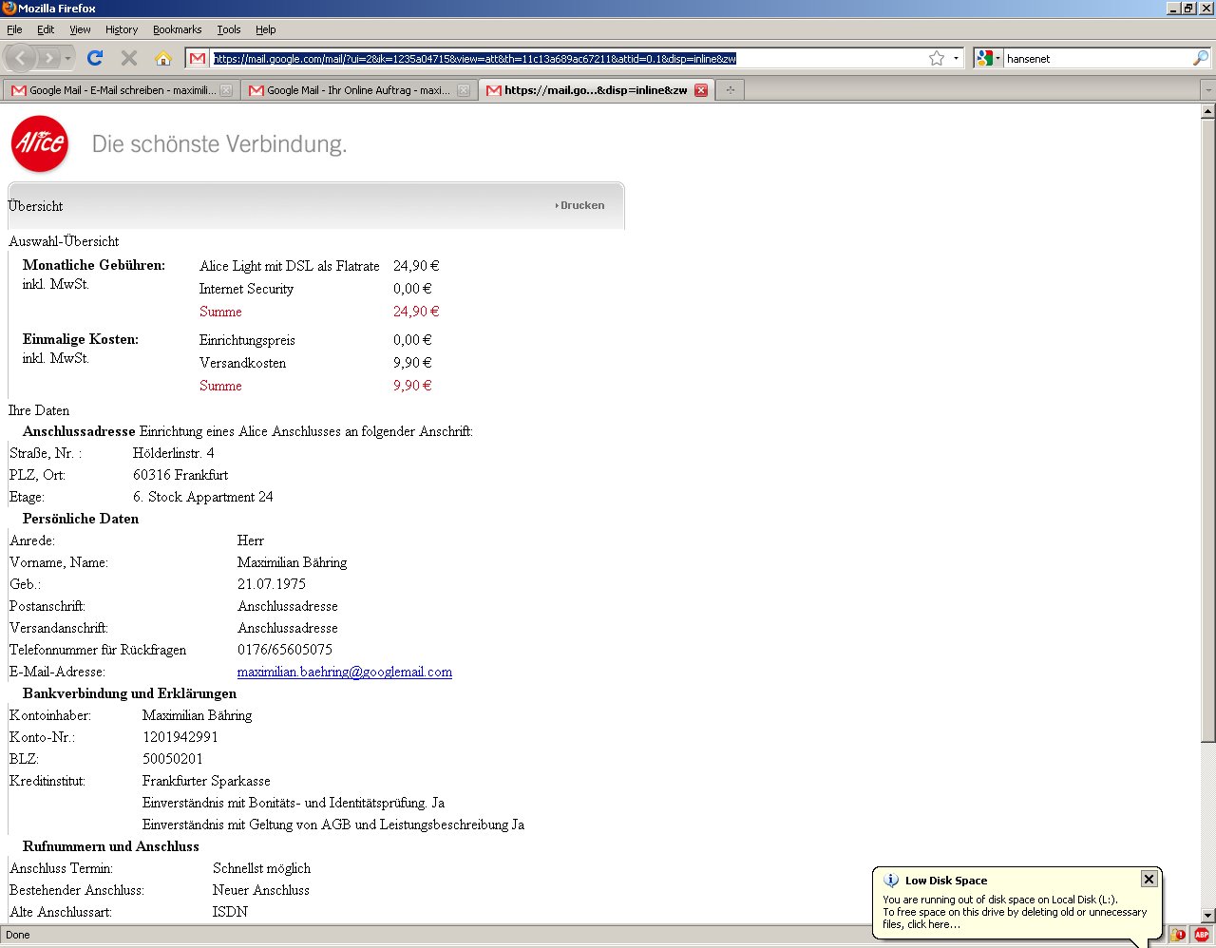Open the Edit menu
1216x948 pixels.
click(x=46, y=29)
